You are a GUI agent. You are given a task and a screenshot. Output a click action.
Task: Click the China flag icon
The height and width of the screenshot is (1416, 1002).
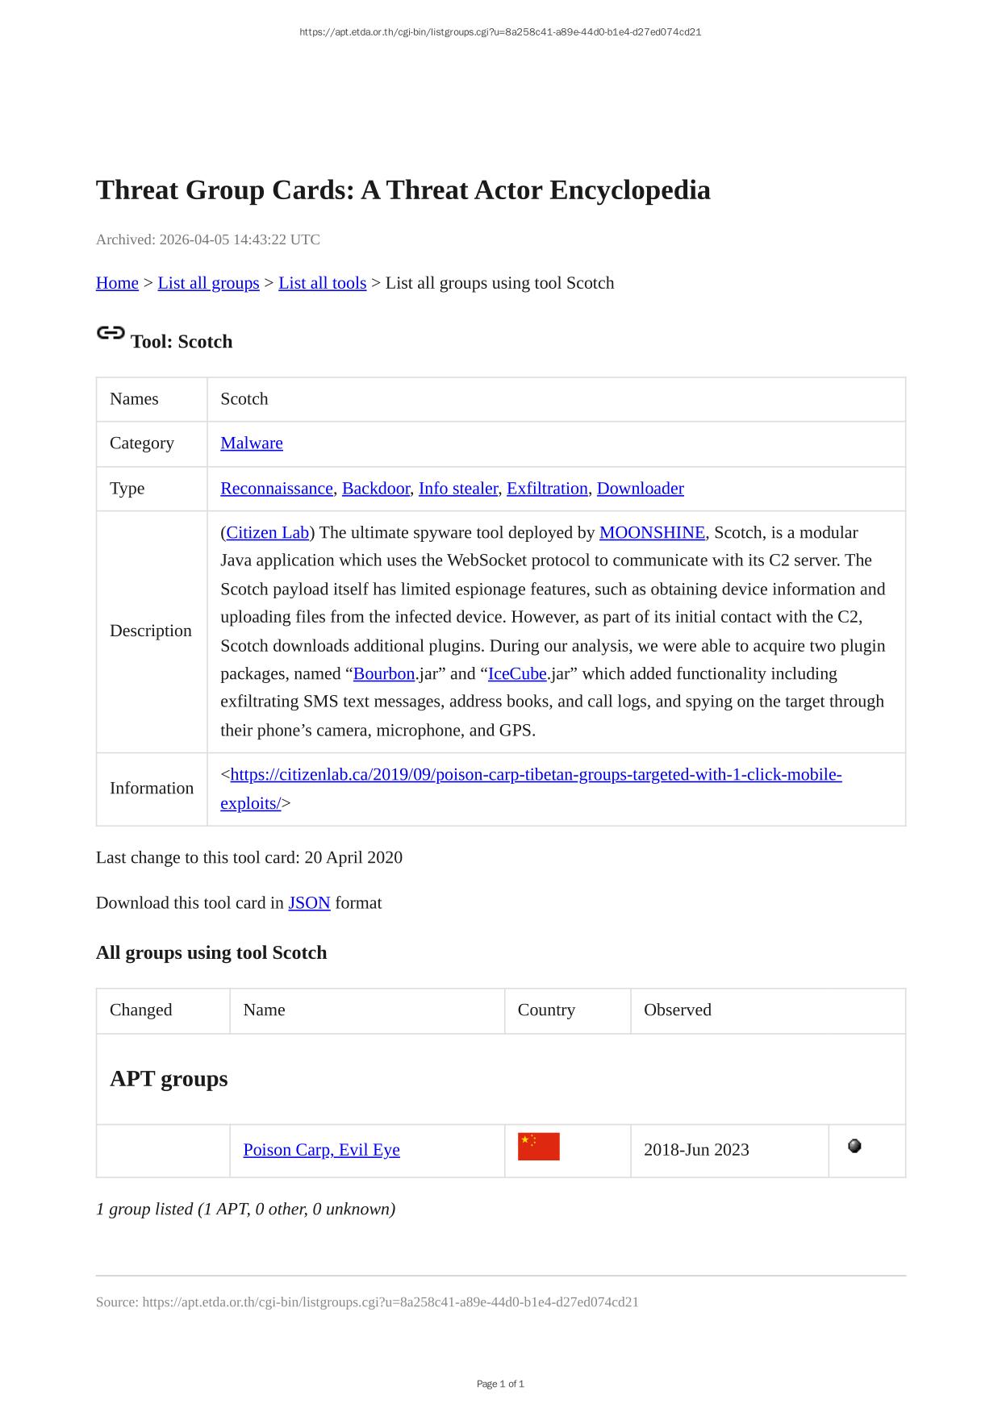[x=538, y=1147]
